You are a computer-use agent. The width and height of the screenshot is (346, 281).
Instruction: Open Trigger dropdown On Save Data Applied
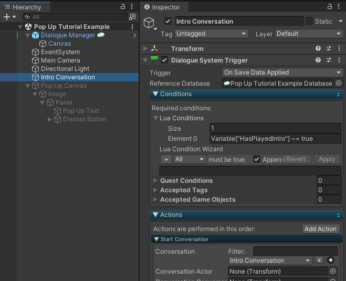[282, 72]
